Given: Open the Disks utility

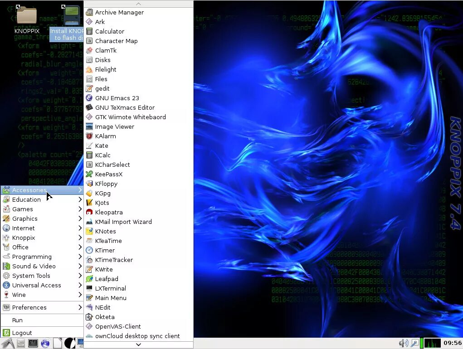Looking at the screenshot, I should [138, 60].
